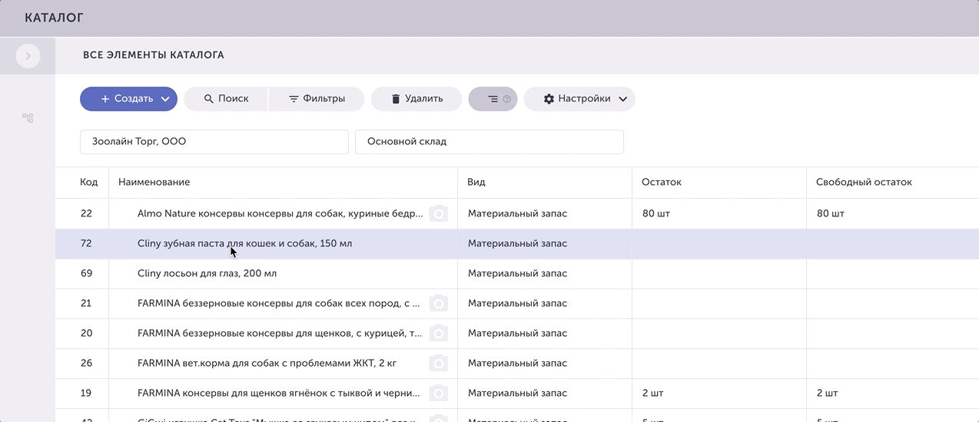
Task: Click the plus icon in Создать
Action: 105,99
